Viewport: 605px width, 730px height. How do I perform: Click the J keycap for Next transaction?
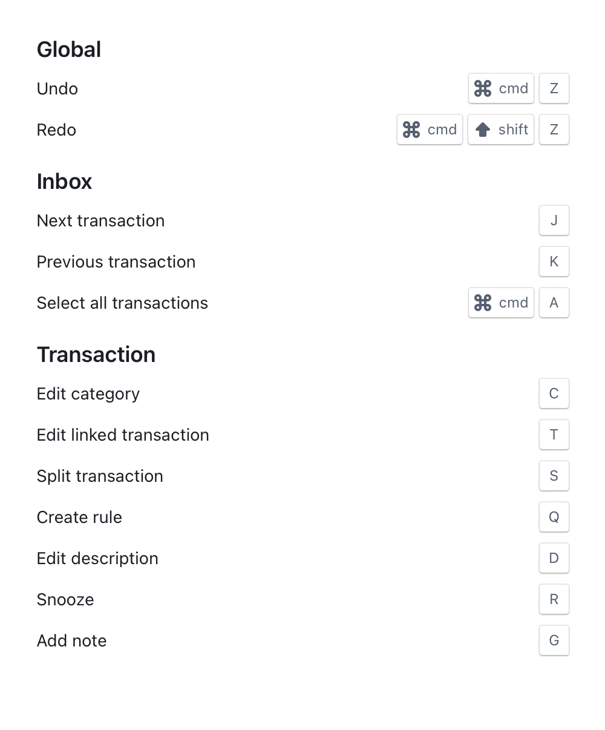coord(554,220)
